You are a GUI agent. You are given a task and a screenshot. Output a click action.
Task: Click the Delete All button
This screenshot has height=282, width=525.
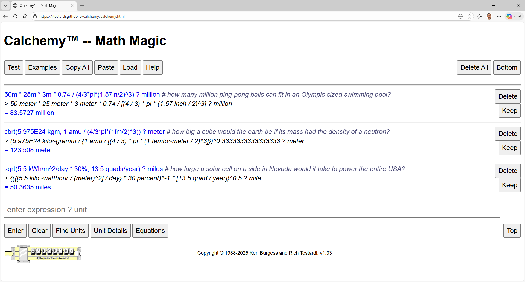point(474,67)
